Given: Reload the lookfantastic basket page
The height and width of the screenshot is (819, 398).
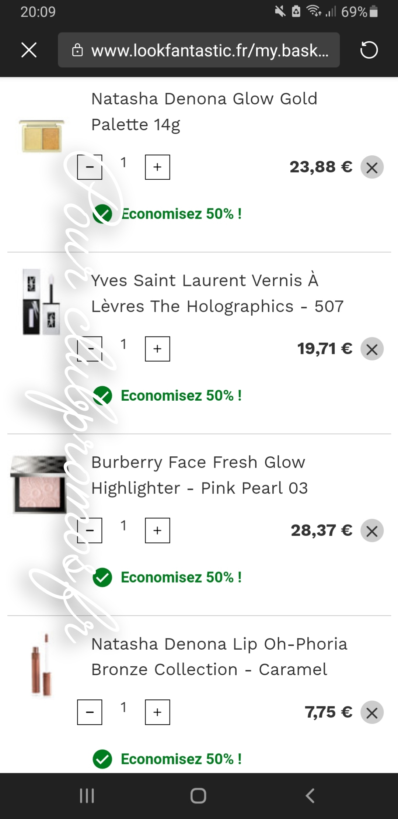Looking at the screenshot, I should (369, 50).
